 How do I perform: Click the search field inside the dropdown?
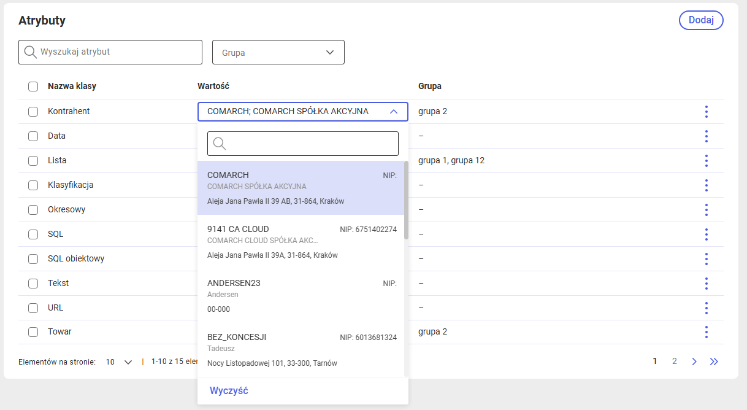point(303,144)
